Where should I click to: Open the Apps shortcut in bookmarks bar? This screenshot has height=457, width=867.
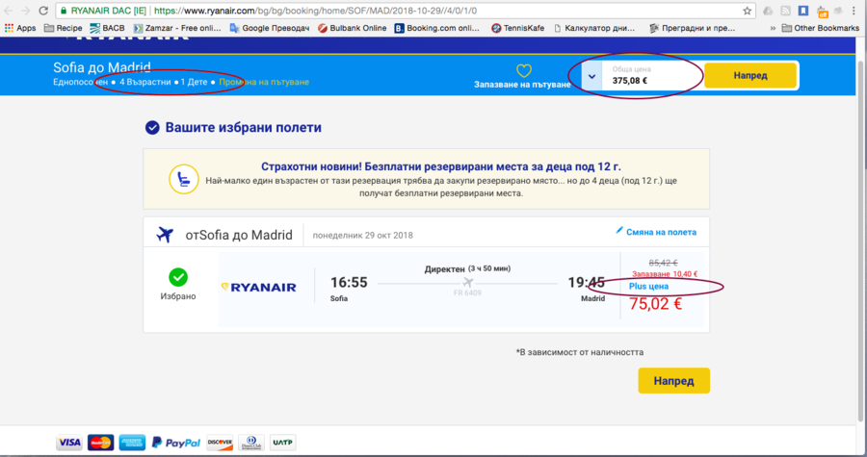pyautogui.click(x=20, y=28)
